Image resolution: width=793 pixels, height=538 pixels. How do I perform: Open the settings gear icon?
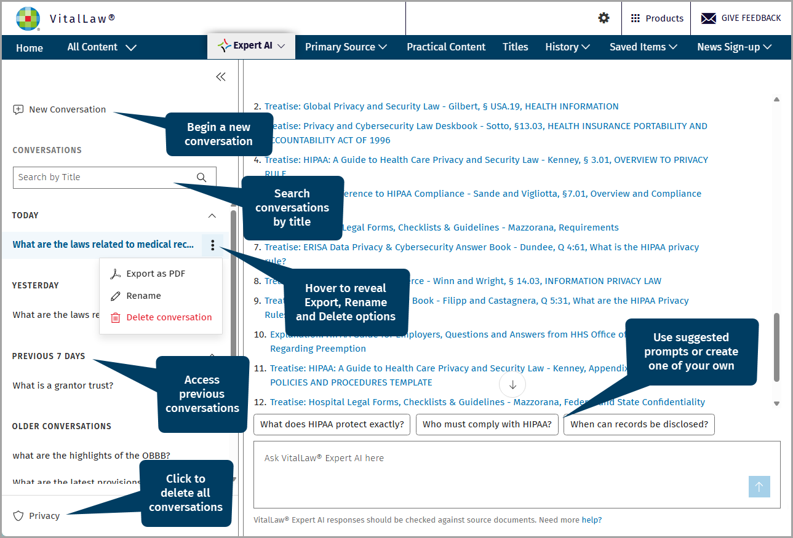[604, 18]
